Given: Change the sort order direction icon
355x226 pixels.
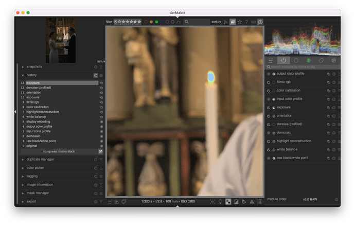Looking at the screenshot, I should point(226,22).
